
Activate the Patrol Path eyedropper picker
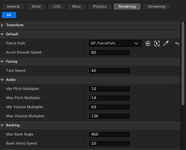tap(166, 43)
